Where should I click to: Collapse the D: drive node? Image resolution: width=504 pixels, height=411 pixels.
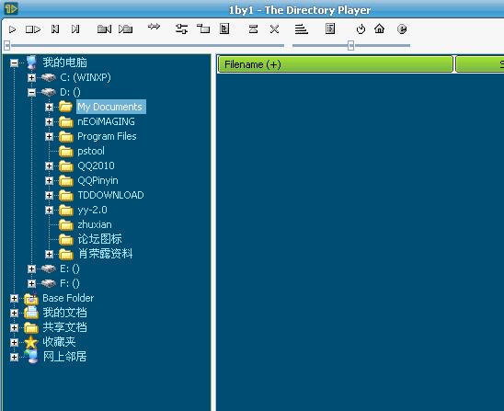click(x=31, y=93)
